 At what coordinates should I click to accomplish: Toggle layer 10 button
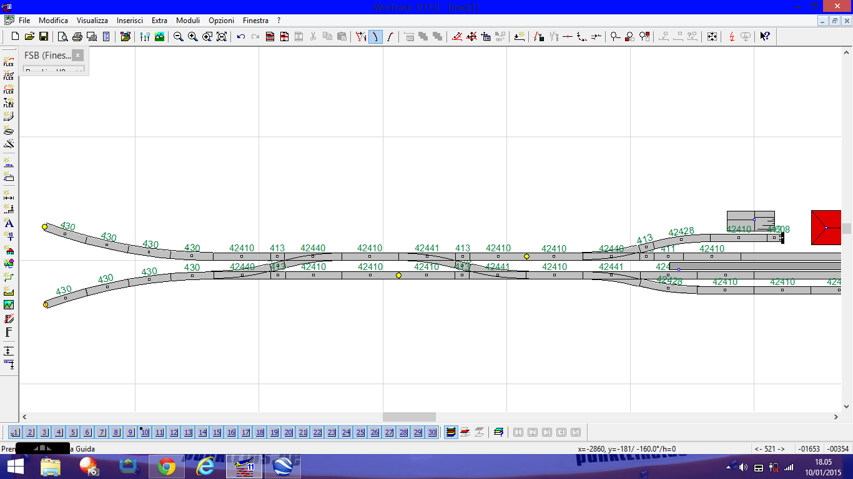[x=145, y=432]
